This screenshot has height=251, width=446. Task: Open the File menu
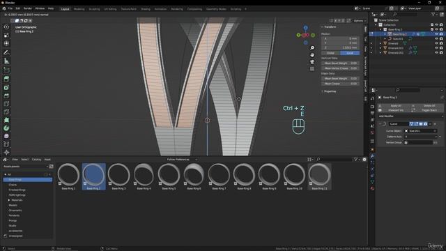[10, 8]
